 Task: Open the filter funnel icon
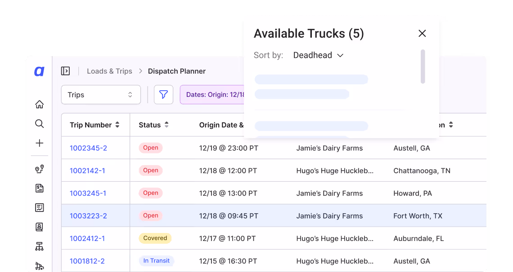point(163,95)
